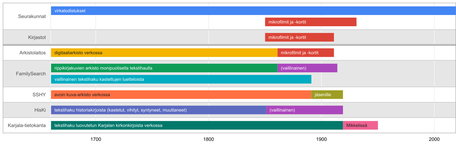Select the SSHY row label

(x=39, y=95)
